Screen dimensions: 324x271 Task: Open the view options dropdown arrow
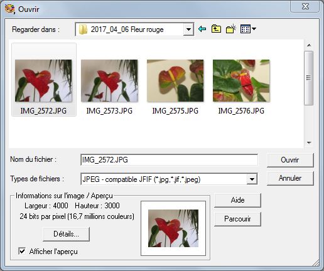(x=254, y=29)
